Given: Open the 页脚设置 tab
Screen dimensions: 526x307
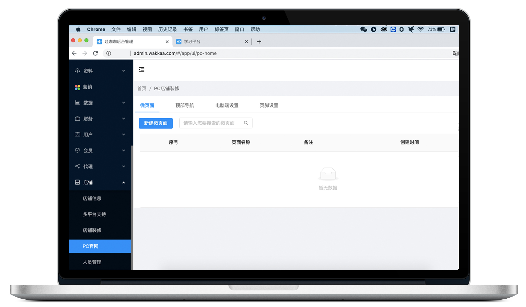Looking at the screenshot, I should [x=269, y=105].
